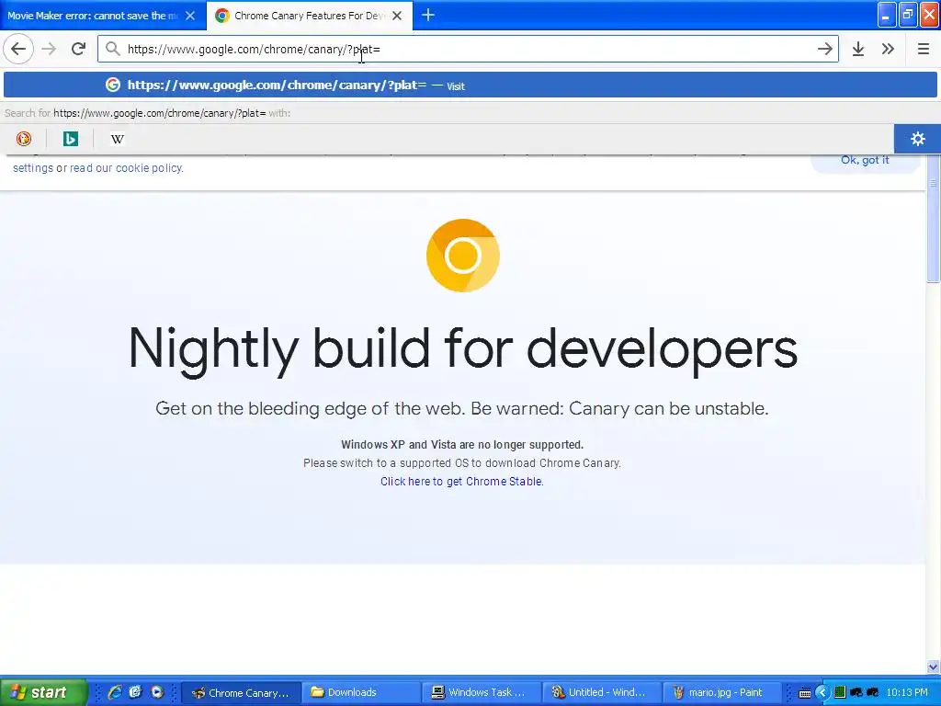Click inside the URL address field
Image resolution: width=941 pixels, height=706 pixels.
click(468, 50)
